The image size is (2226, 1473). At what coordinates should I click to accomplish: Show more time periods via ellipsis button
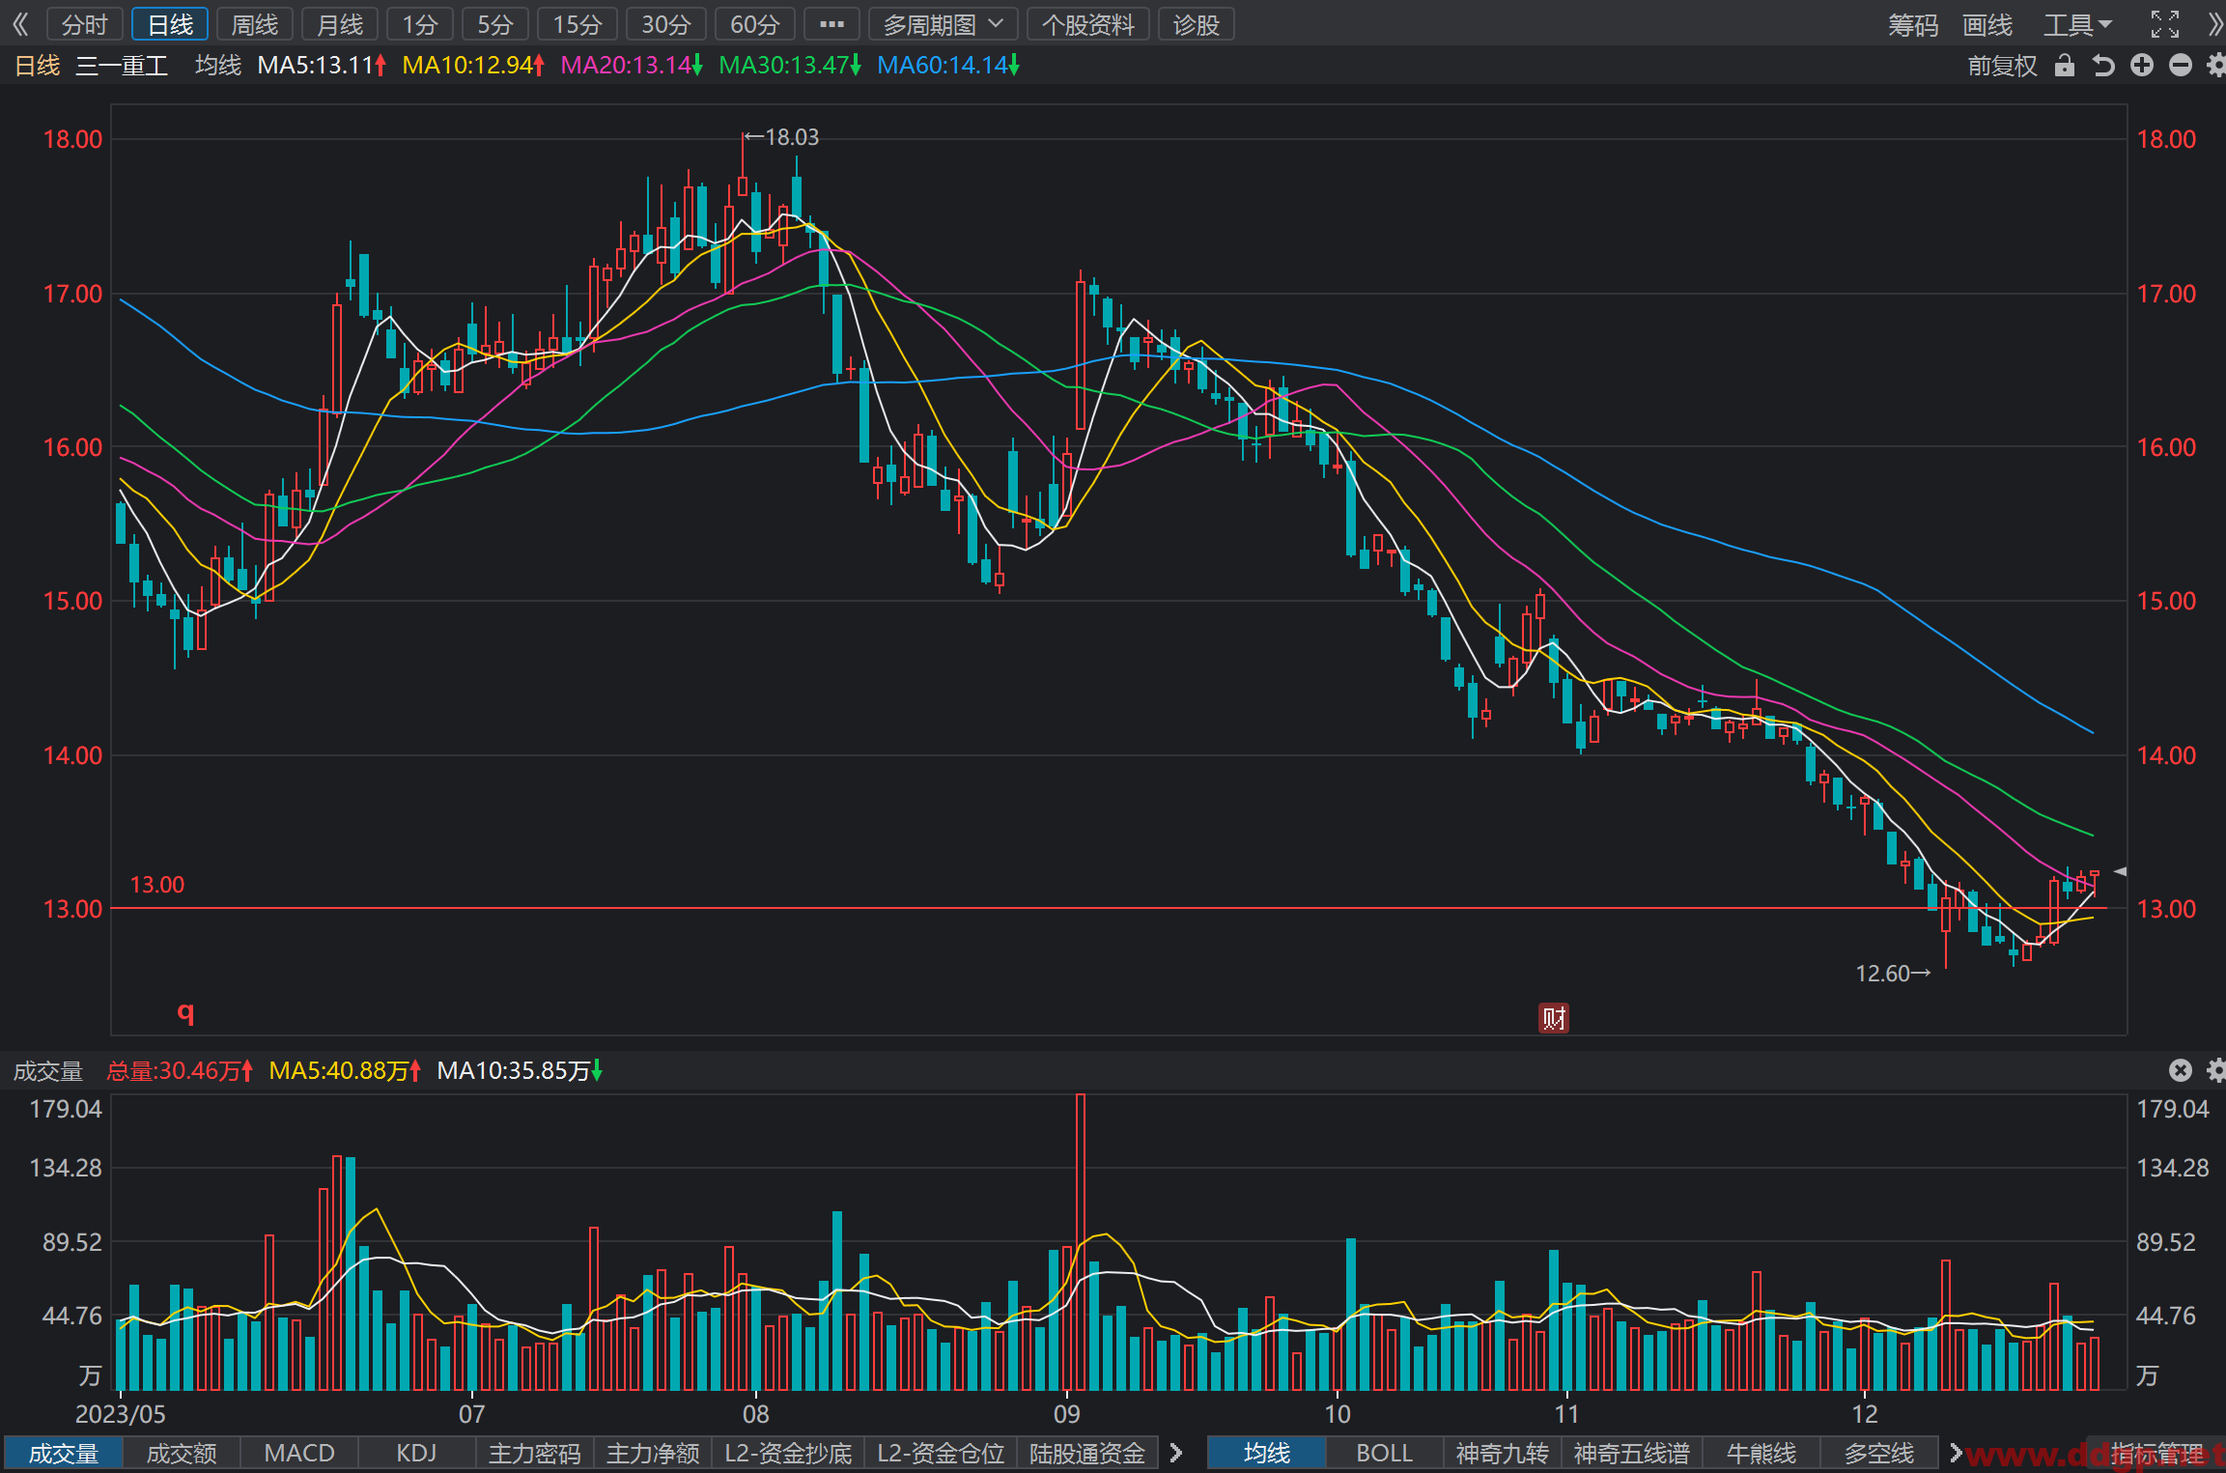[x=831, y=24]
